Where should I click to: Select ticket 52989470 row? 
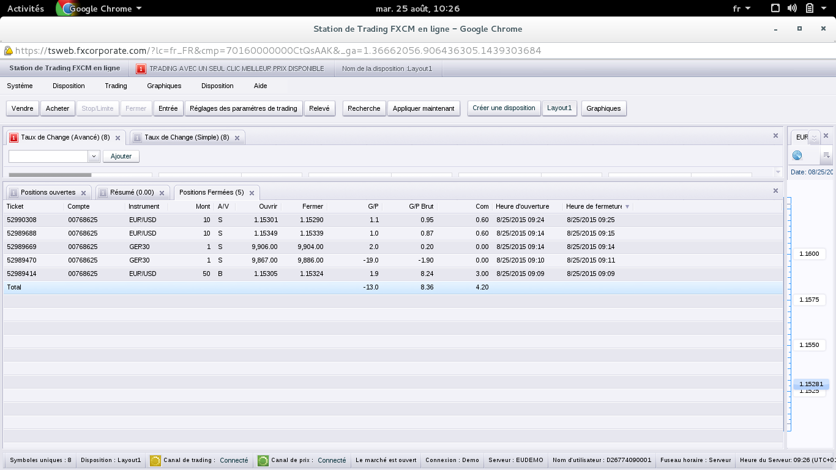click(393, 261)
